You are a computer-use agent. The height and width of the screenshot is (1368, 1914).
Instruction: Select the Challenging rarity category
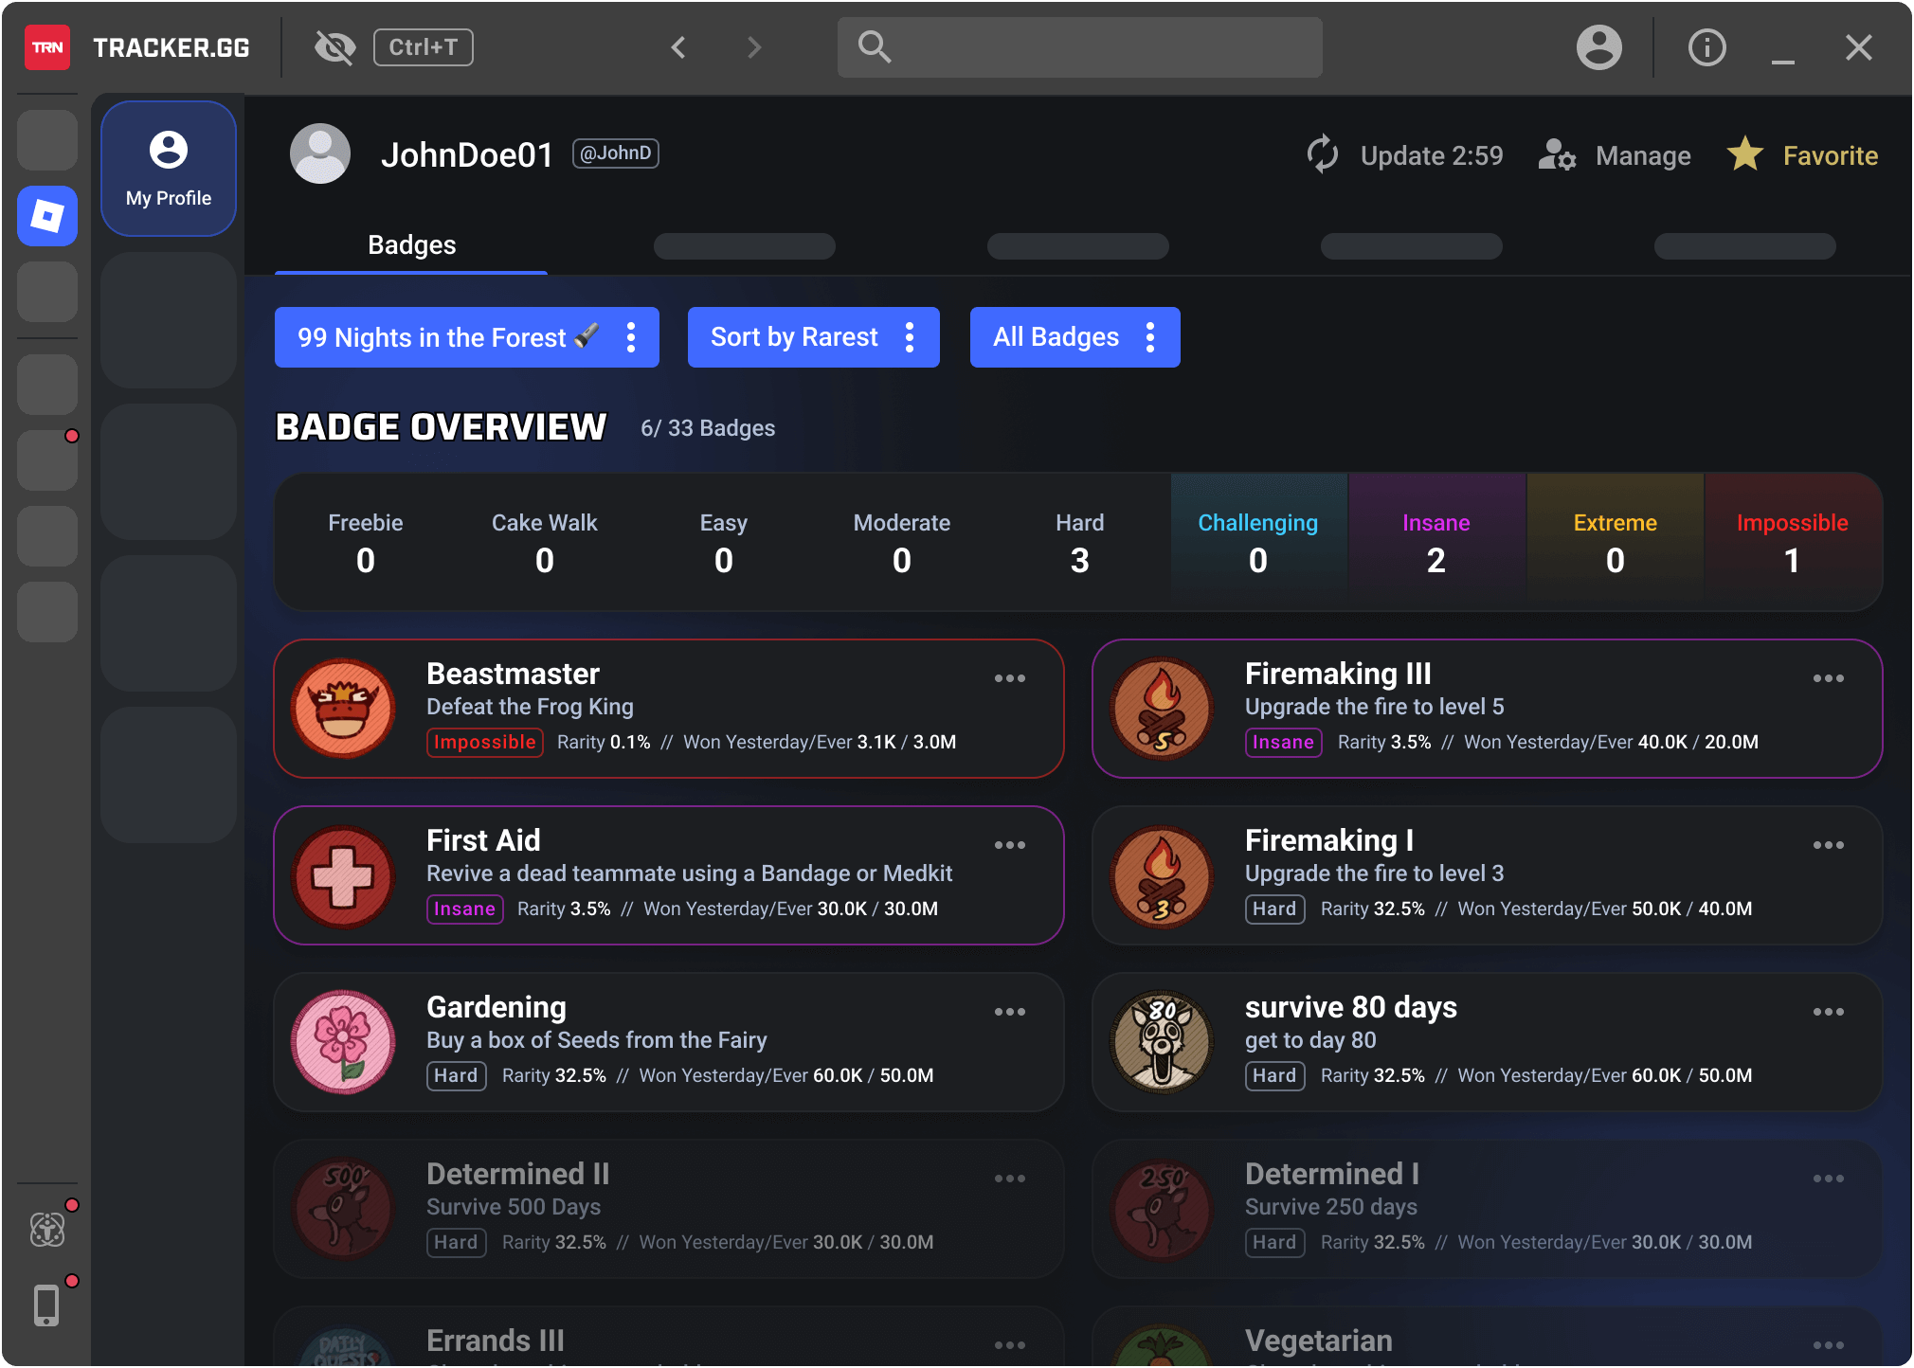point(1258,543)
